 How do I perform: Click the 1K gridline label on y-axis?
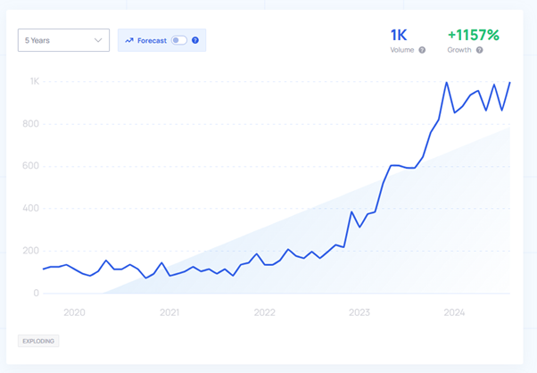[35, 81]
